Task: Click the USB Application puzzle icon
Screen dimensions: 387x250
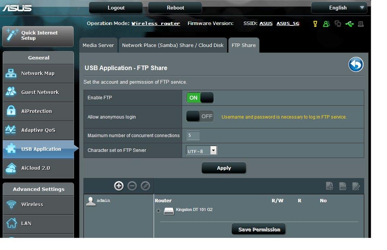Action: click(11, 148)
